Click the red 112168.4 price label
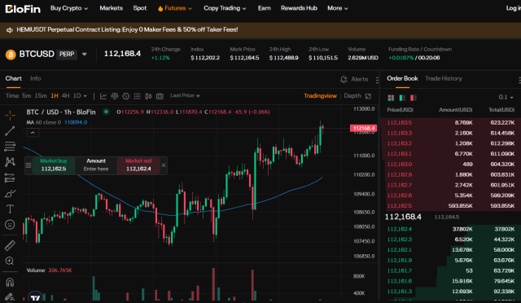 [x=363, y=128]
